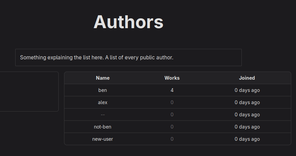Click the joined date in alex's row
The width and height of the screenshot is (296, 156).
coord(247,102)
